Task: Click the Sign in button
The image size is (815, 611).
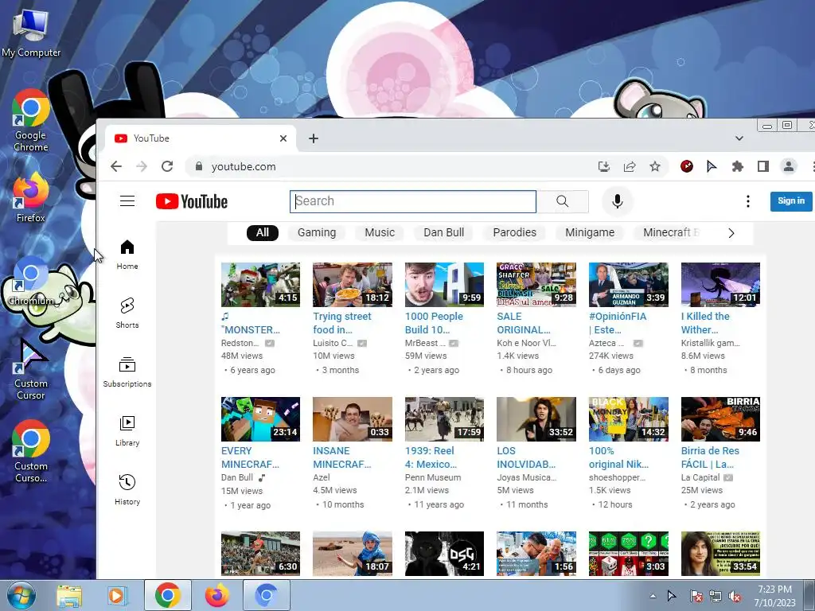Action: (x=791, y=201)
